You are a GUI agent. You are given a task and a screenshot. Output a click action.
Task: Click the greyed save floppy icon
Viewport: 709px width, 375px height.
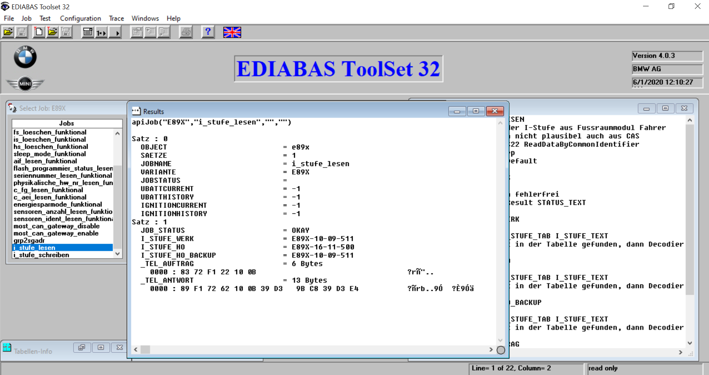(x=22, y=32)
